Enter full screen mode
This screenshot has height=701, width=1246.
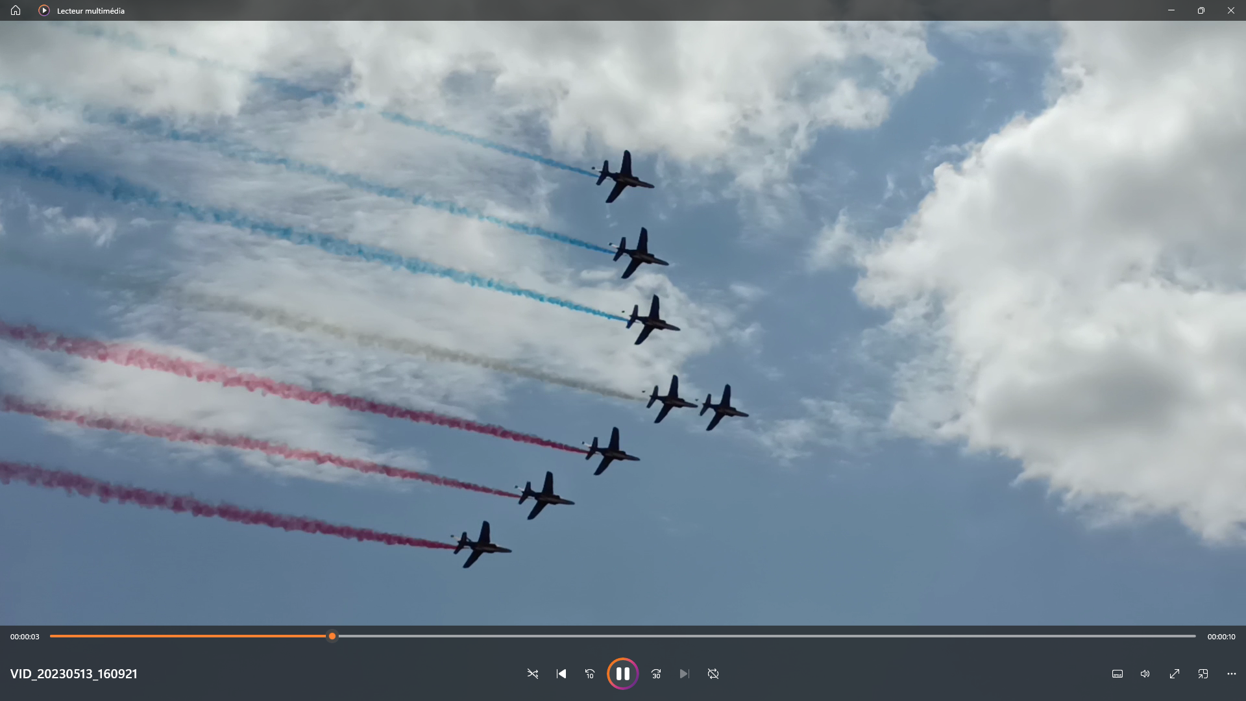coord(1175,674)
